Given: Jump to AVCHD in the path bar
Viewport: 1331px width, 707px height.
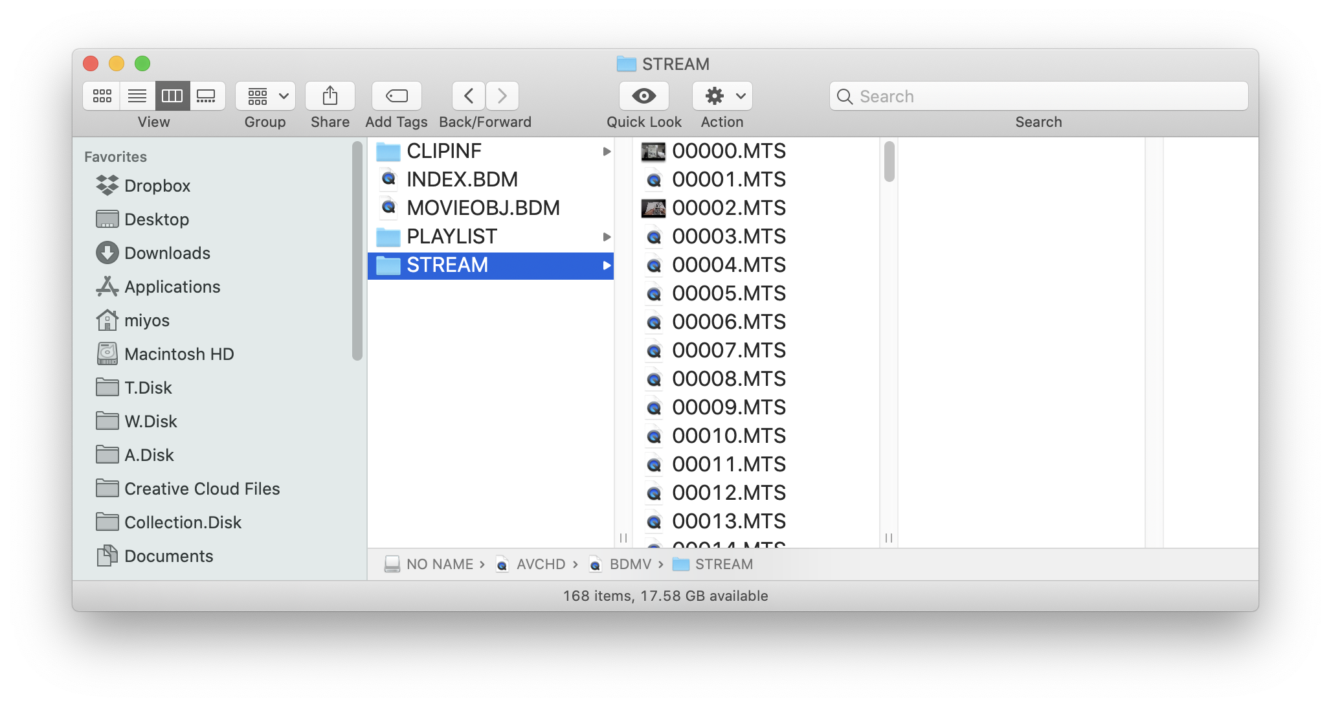Looking at the screenshot, I should click(540, 565).
